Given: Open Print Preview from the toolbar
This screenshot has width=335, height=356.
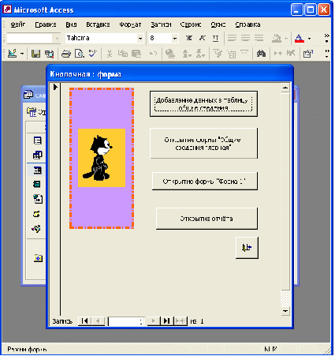Looking at the screenshot, I should 79,54.
